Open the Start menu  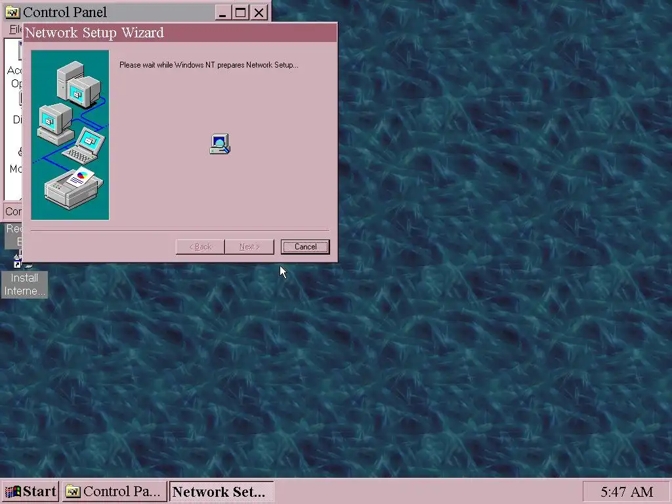pos(30,491)
